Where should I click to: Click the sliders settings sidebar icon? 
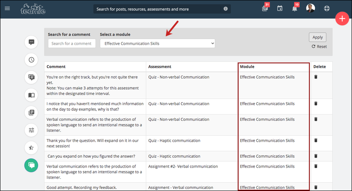32,130
